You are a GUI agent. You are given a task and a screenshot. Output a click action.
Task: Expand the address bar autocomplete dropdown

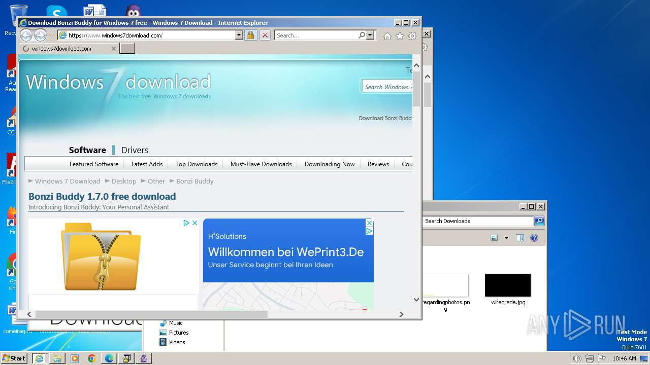[239, 35]
